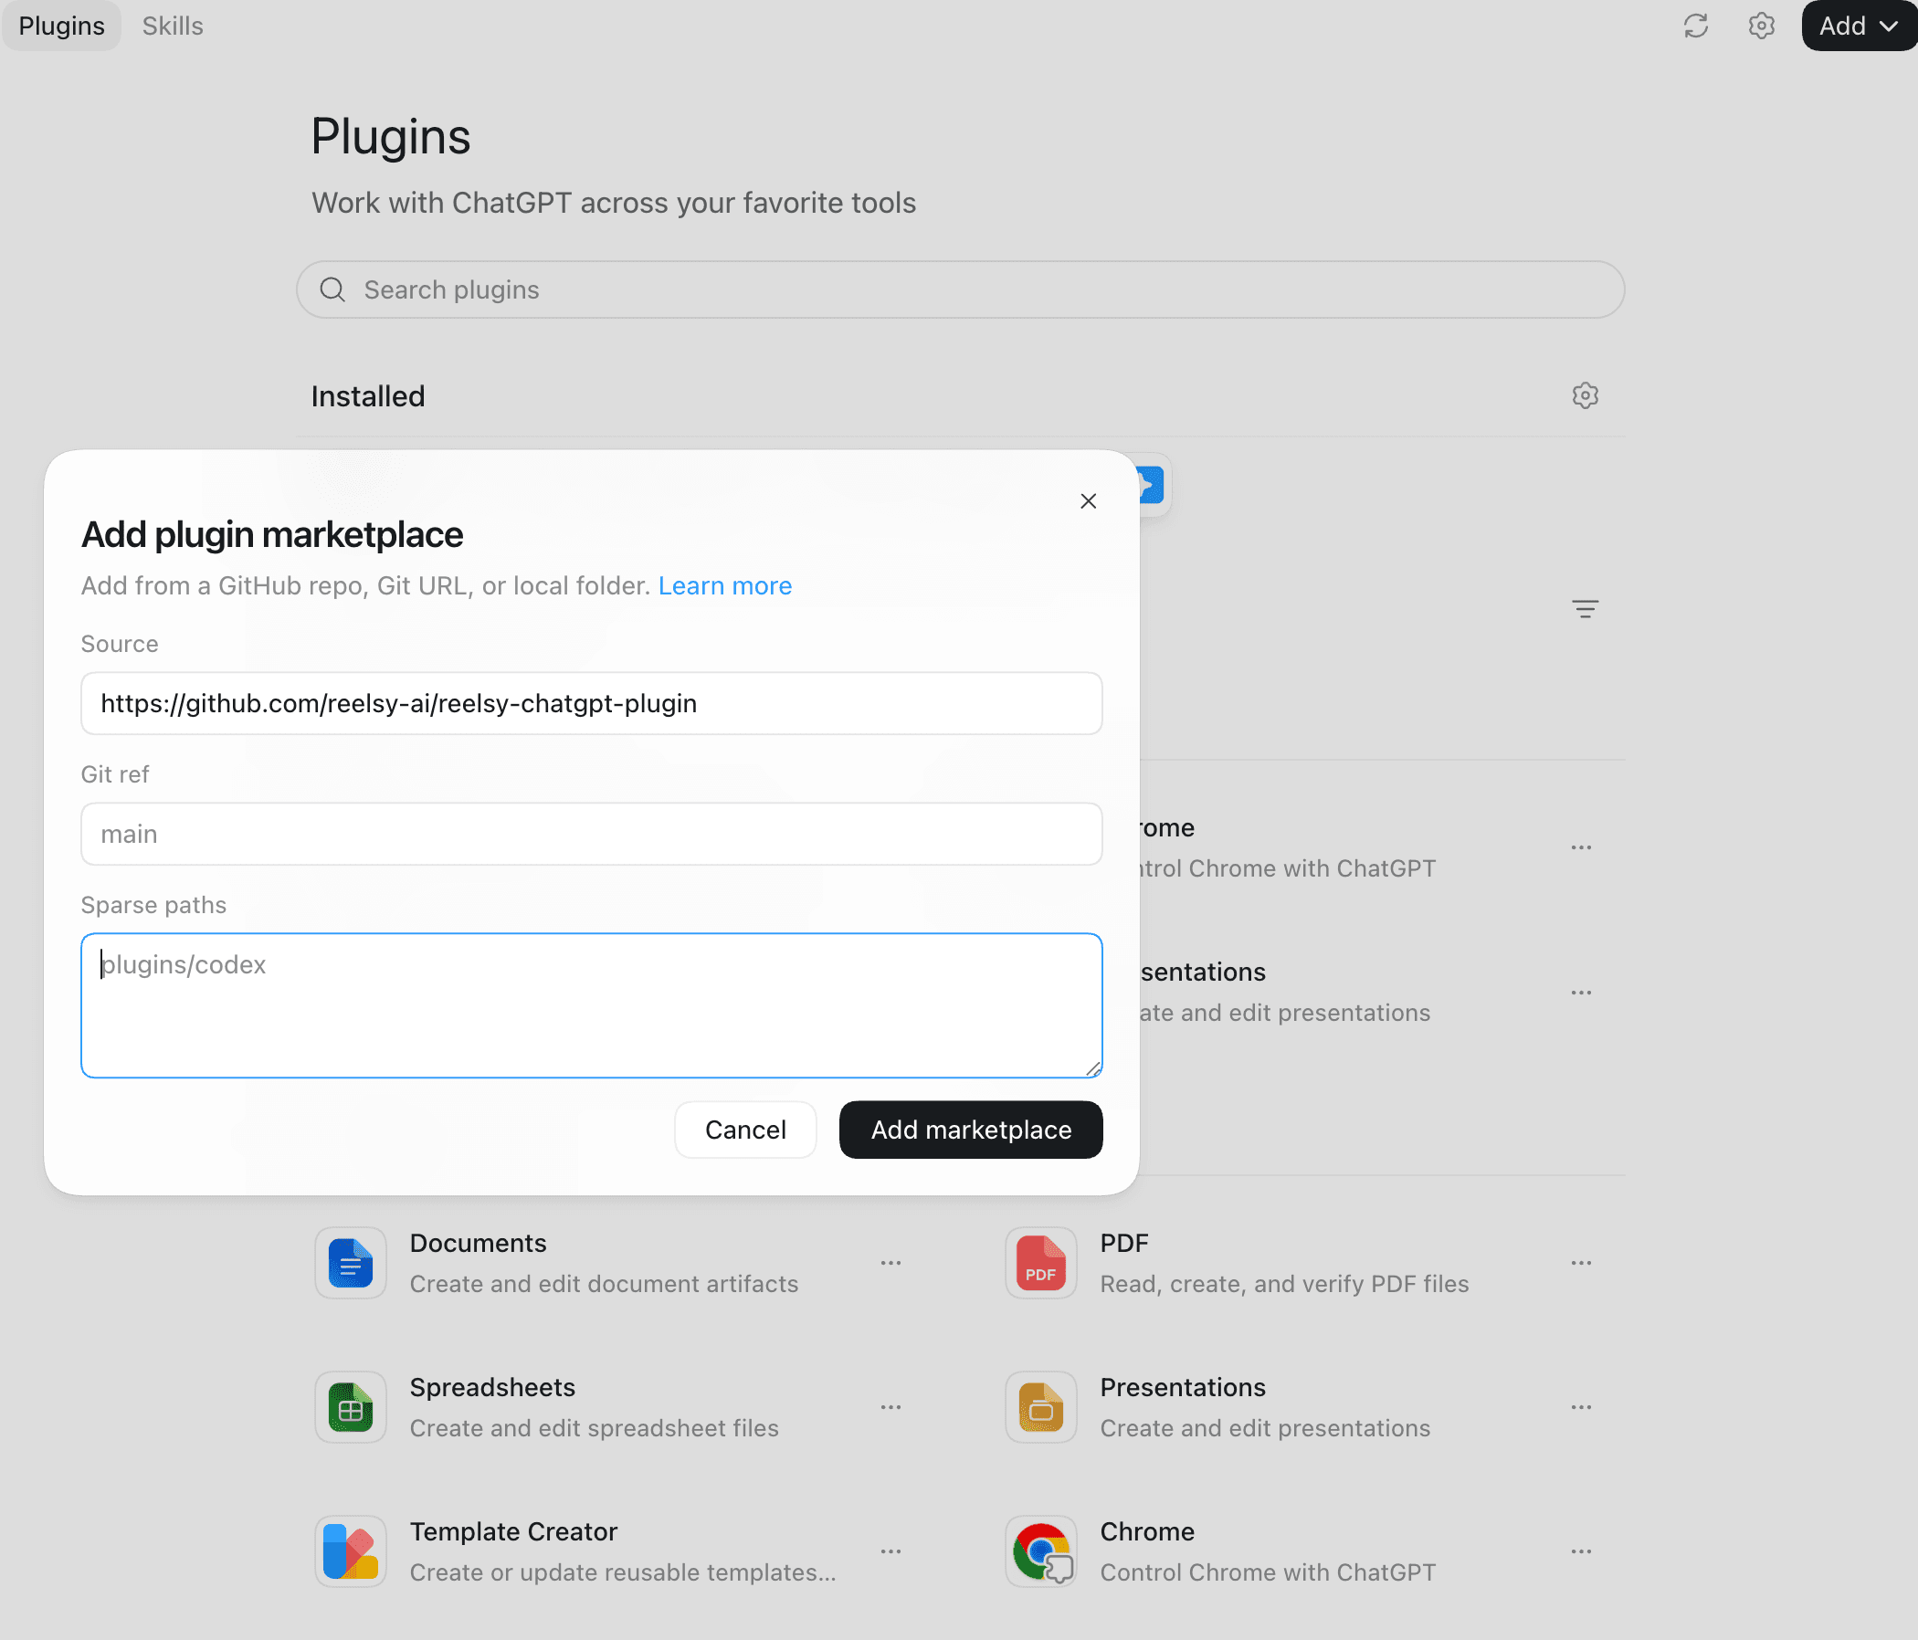
Task: Open the Template Creator plugin icon
Action: click(351, 1551)
